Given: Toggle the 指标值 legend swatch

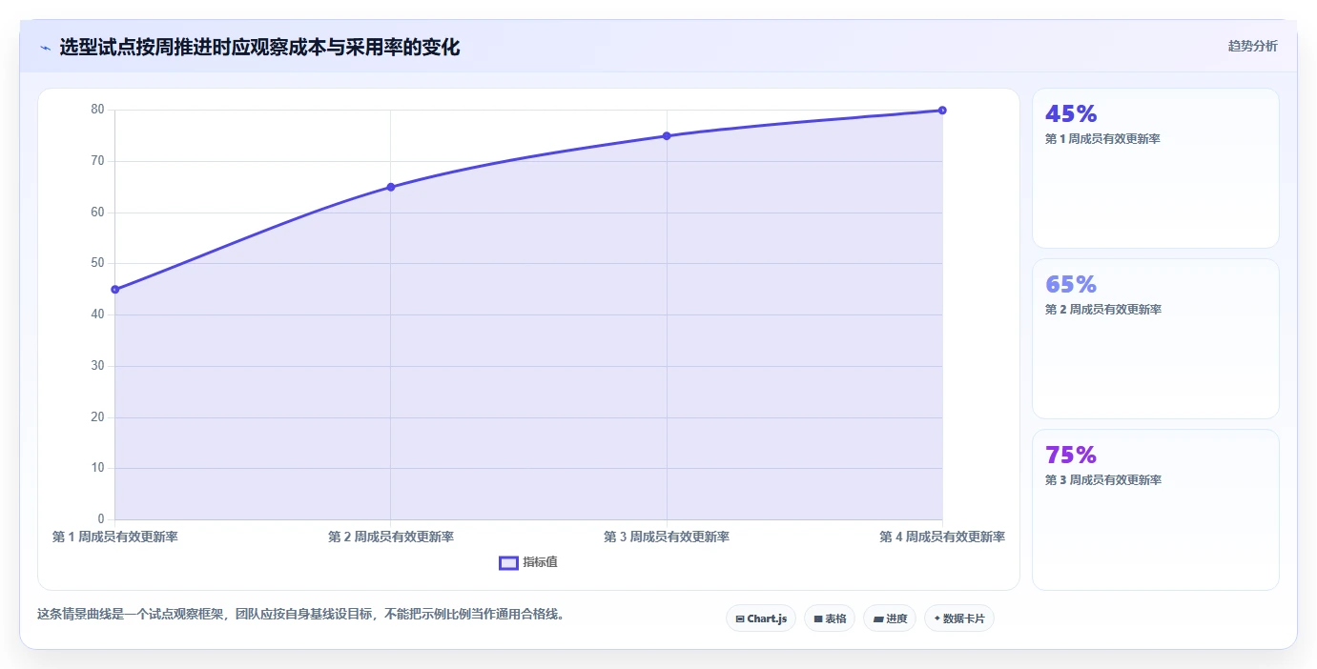Looking at the screenshot, I should [x=508, y=563].
